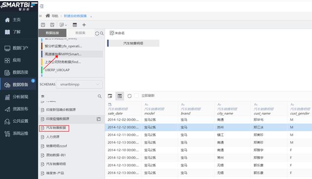Search tables with the 表 magnifier icon
This screenshot has width=312, height=179.
pyautogui.click(x=99, y=96)
